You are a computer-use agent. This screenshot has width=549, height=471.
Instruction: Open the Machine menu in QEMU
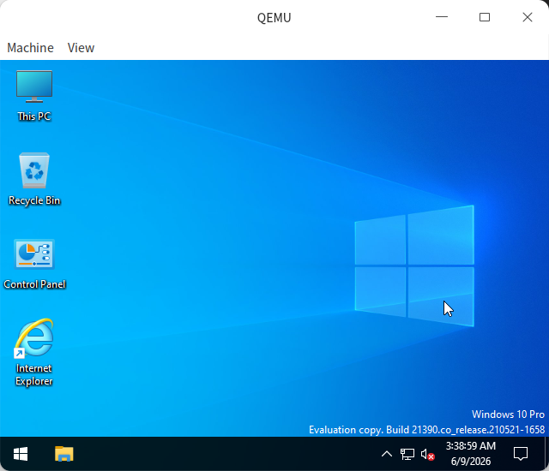point(31,48)
